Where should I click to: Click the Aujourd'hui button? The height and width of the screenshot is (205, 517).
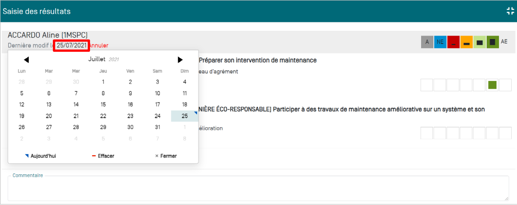point(41,156)
